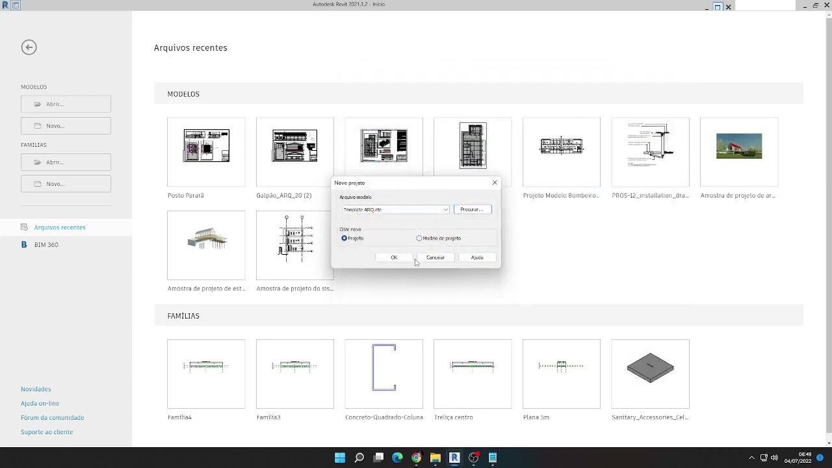Click the Procurar... browse button
This screenshot has height=468, width=832.
pos(473,210)
